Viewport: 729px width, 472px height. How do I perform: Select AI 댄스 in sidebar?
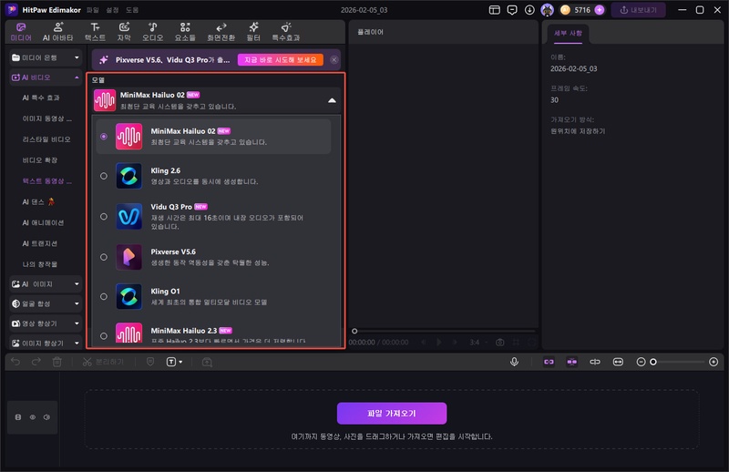coord(38,201)
